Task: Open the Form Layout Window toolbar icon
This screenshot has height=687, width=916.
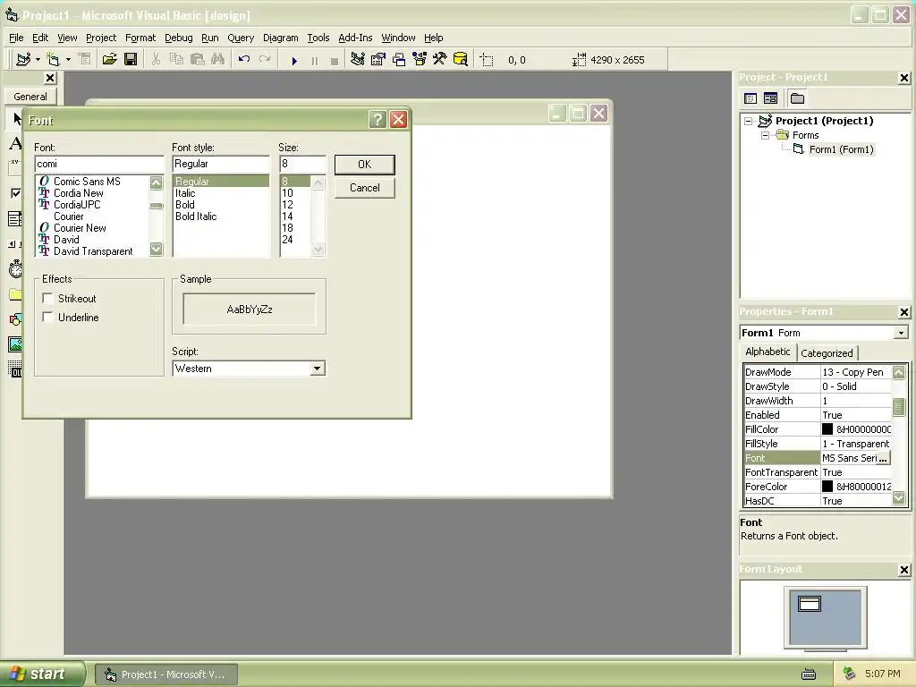Action: click(x=399, y=59)
